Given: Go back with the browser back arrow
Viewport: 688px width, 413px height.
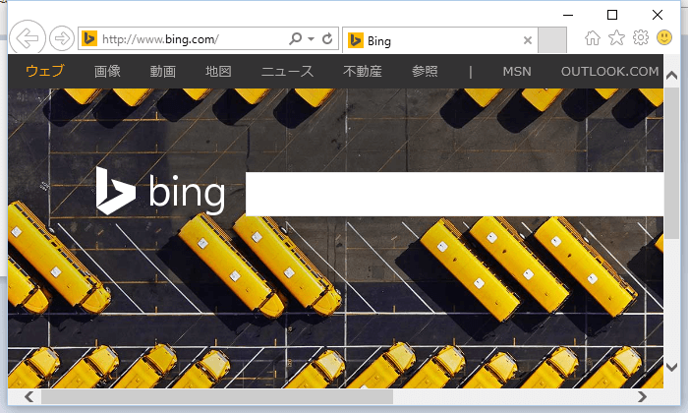Looking at the screenshot, I should point(28,38).
